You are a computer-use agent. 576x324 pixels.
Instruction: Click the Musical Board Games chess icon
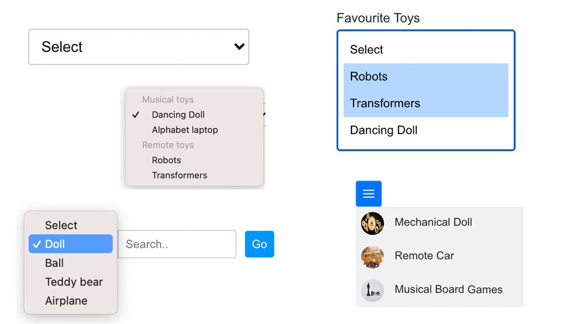(372, 291)
